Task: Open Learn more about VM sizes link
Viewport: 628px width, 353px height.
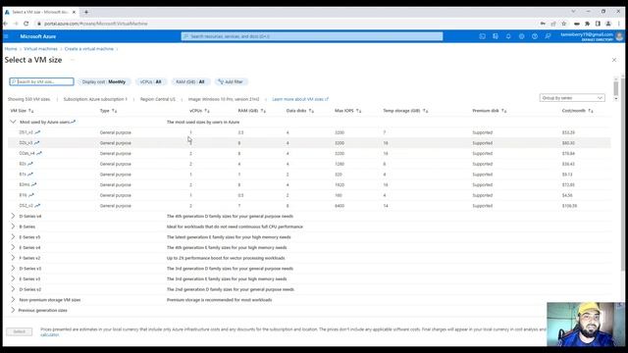Action: coord(300,99)
